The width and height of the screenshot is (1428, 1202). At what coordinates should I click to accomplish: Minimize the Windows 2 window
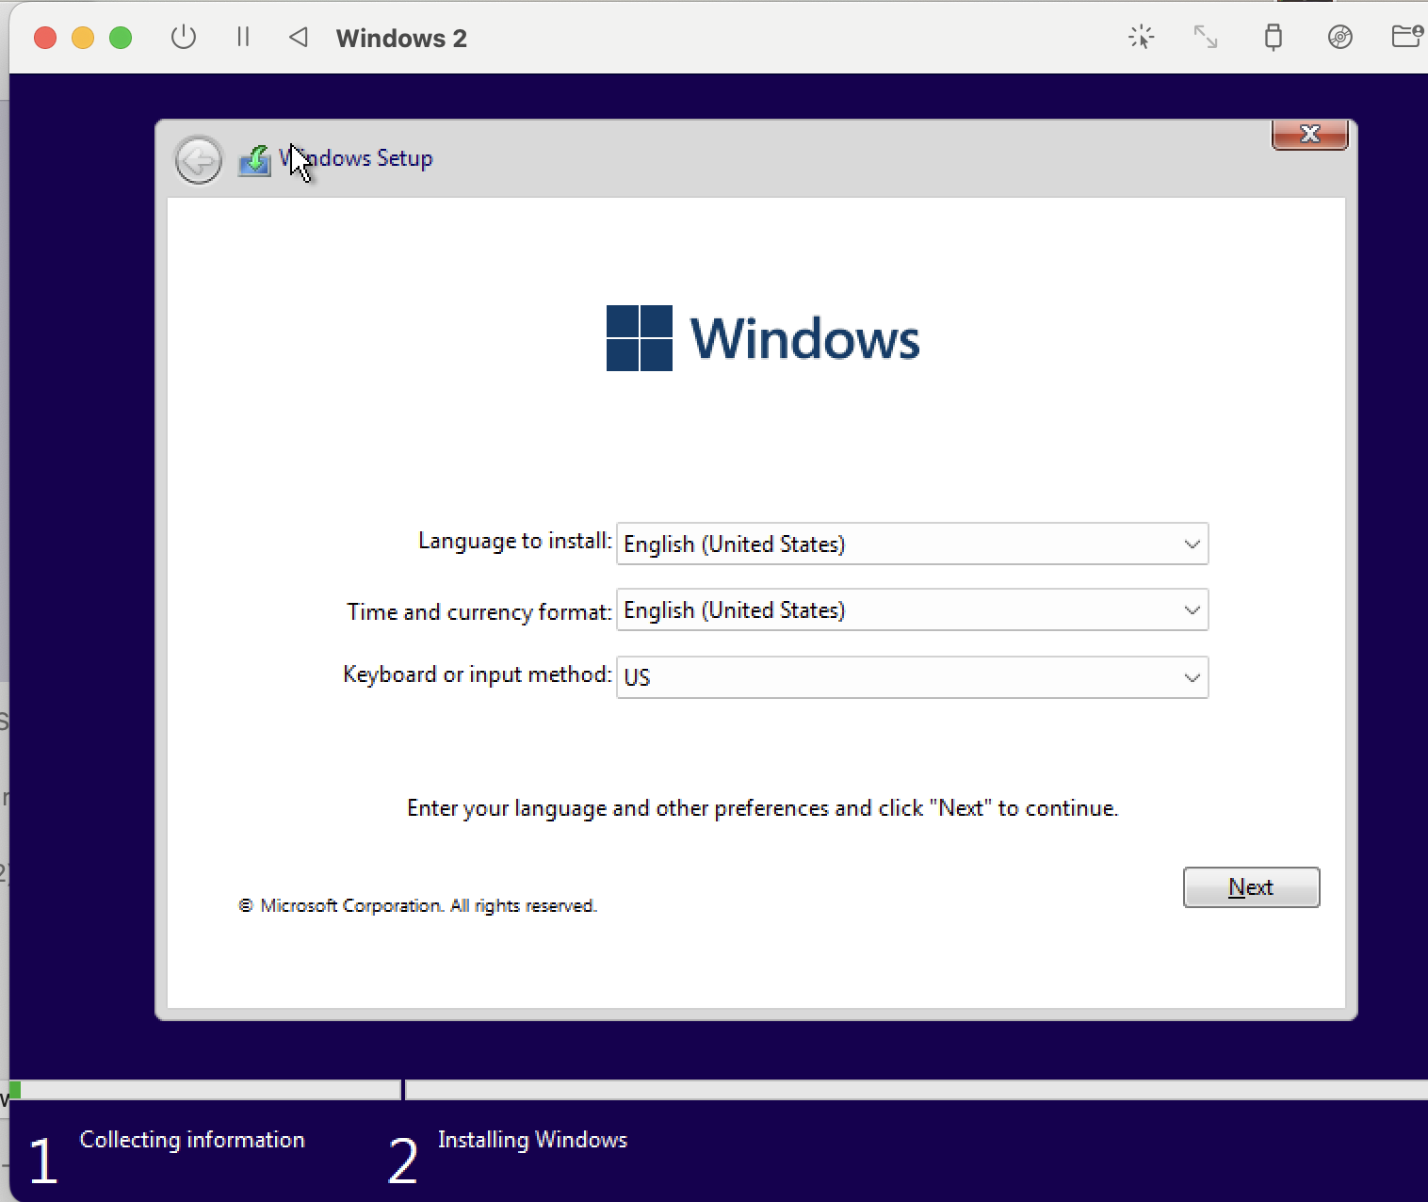[83, 38]
